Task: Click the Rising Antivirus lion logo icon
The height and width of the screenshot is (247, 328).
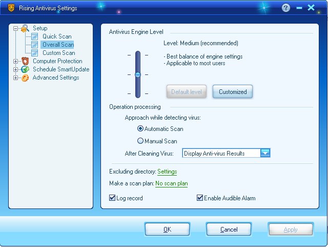Action: point(11,8)
